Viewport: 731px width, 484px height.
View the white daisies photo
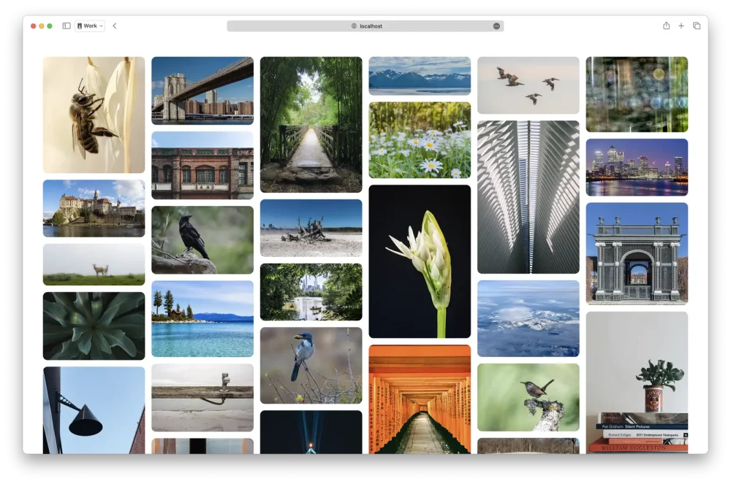point(420,140)
